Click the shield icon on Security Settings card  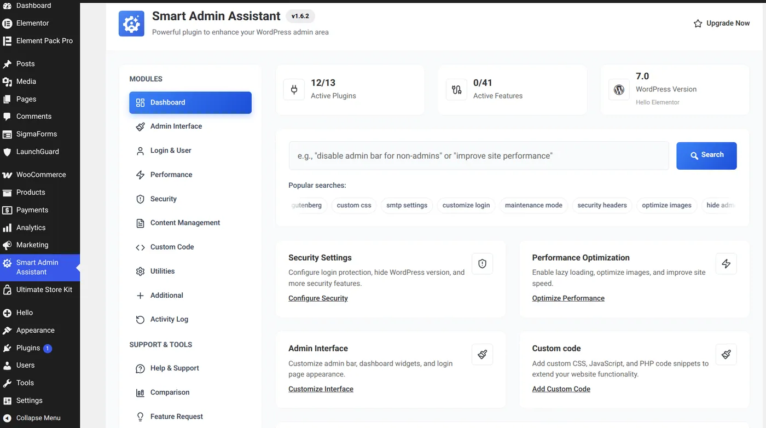click(x=482, y=263)
